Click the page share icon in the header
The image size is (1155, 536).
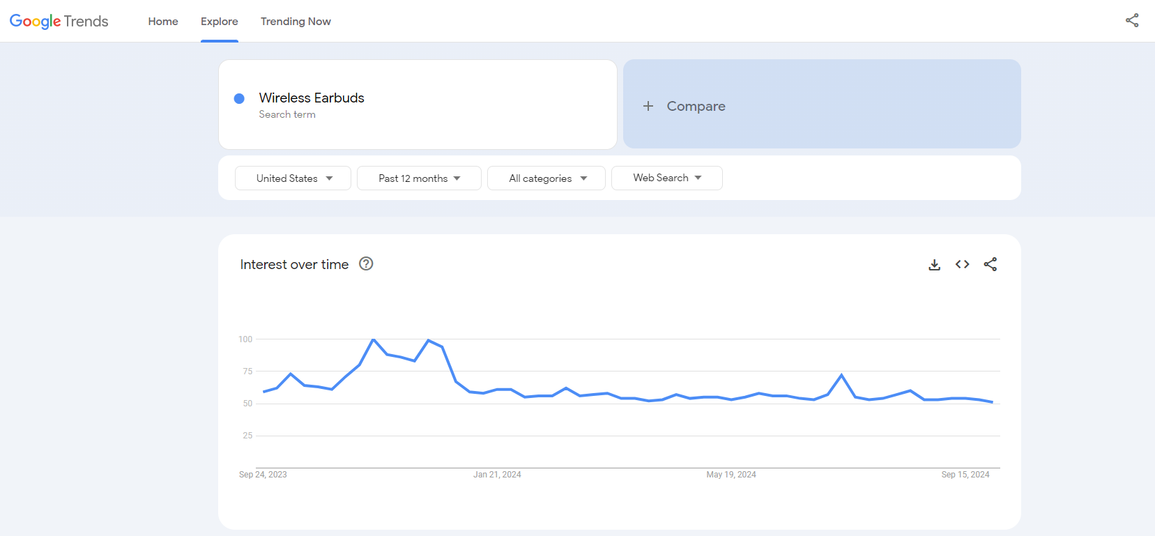point(1132,21)
